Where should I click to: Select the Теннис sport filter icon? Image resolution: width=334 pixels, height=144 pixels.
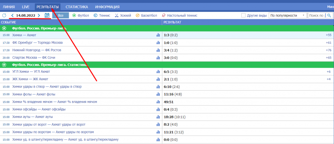click(95, 15)
